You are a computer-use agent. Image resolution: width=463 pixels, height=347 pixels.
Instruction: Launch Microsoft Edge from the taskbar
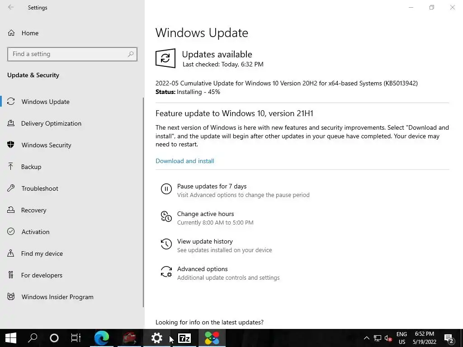(102, 338)
